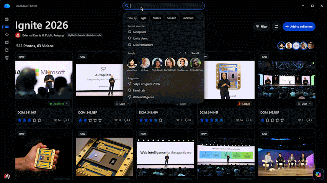Rate DCIM_345.NEF five stars
The height and width of the screenshot is (183, 327).
click(282, 120)
